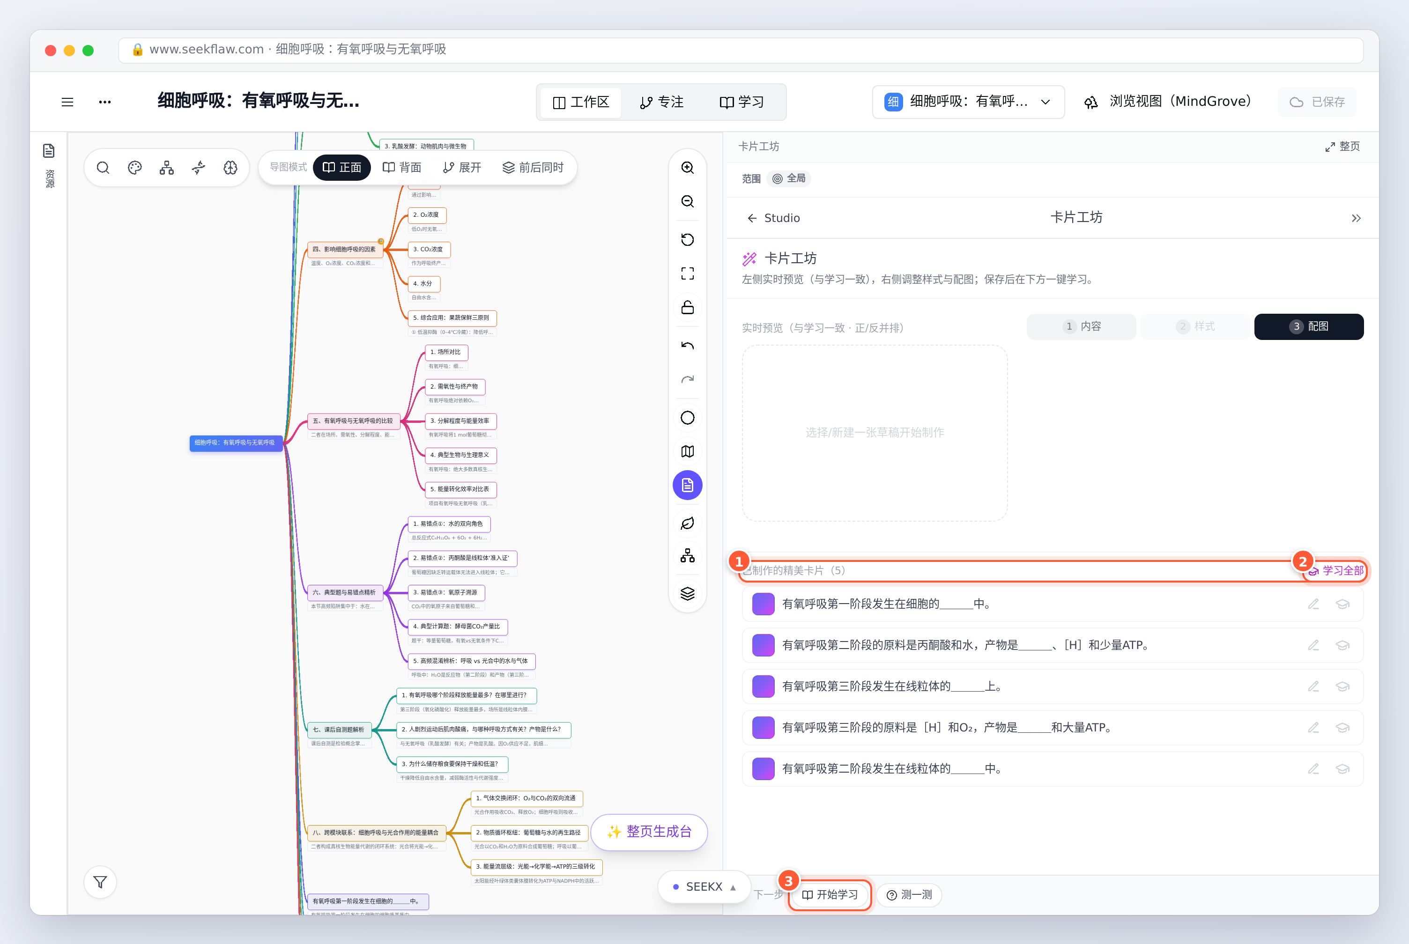1409x944 pixels.
Task: Select the 背面 back mode toggle
Action: click(x=402, y=167)
